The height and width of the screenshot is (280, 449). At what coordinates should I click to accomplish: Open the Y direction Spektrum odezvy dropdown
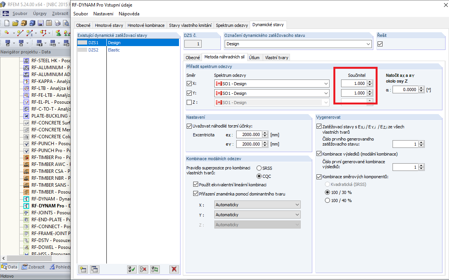tap(326, 93)
